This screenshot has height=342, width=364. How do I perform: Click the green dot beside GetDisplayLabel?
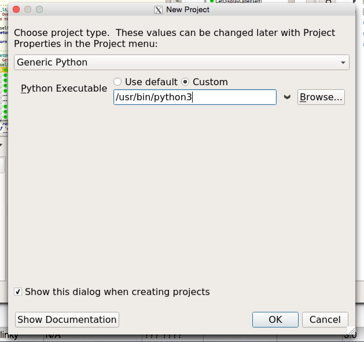point(212,1)
